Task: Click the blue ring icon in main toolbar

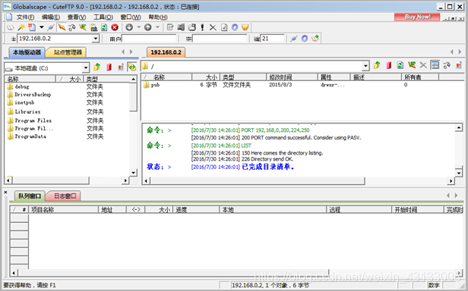Action: (235, 27)
